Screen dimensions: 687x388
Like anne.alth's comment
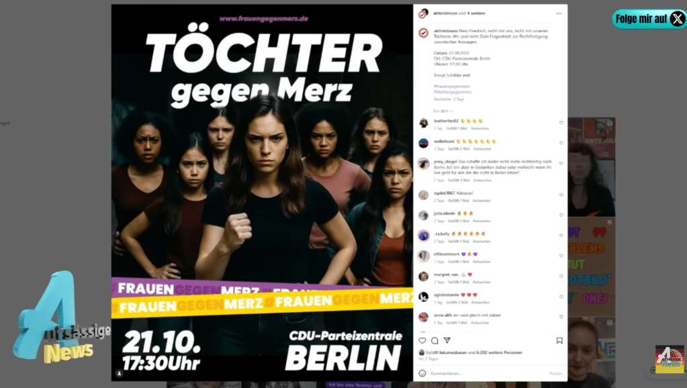(x=561, y=317)
